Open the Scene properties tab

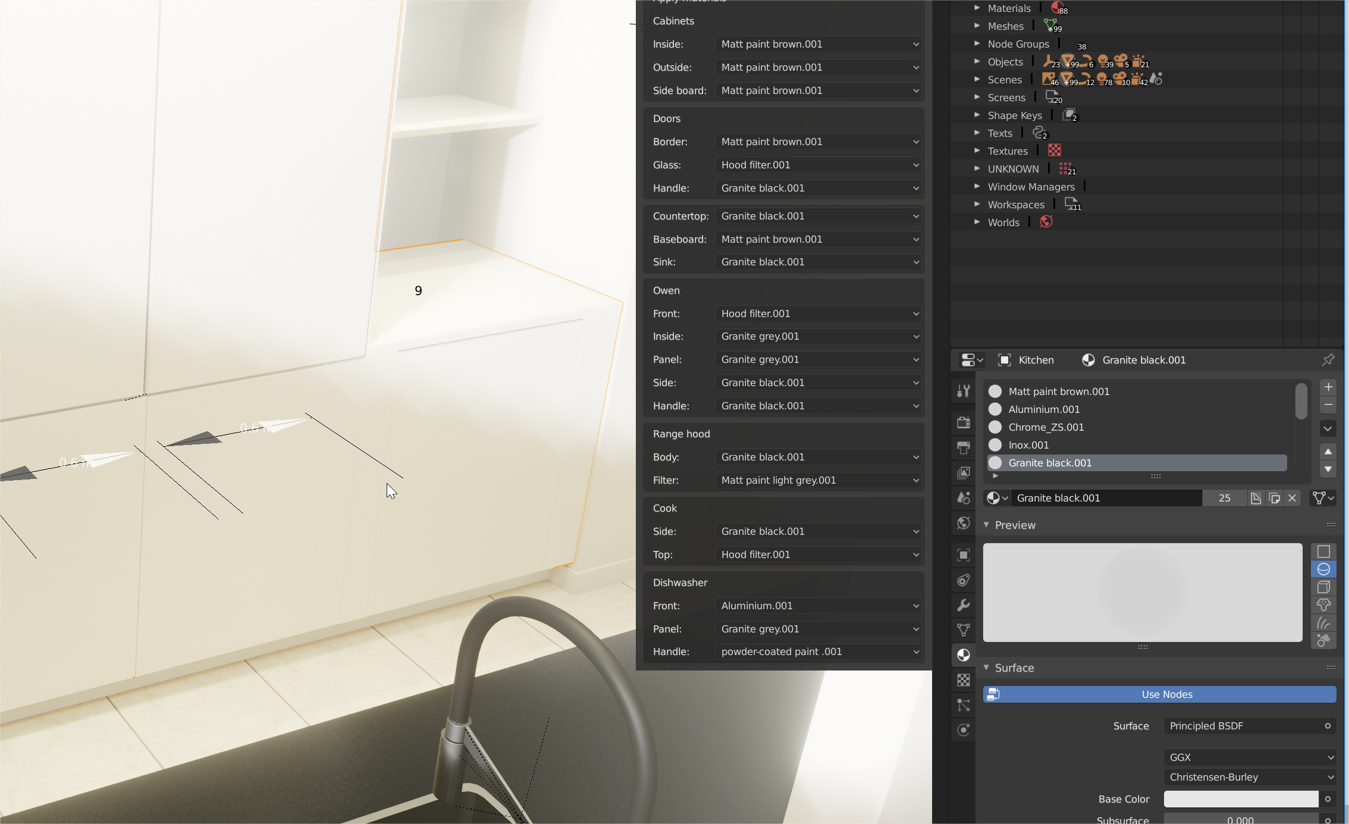[964, 497]
